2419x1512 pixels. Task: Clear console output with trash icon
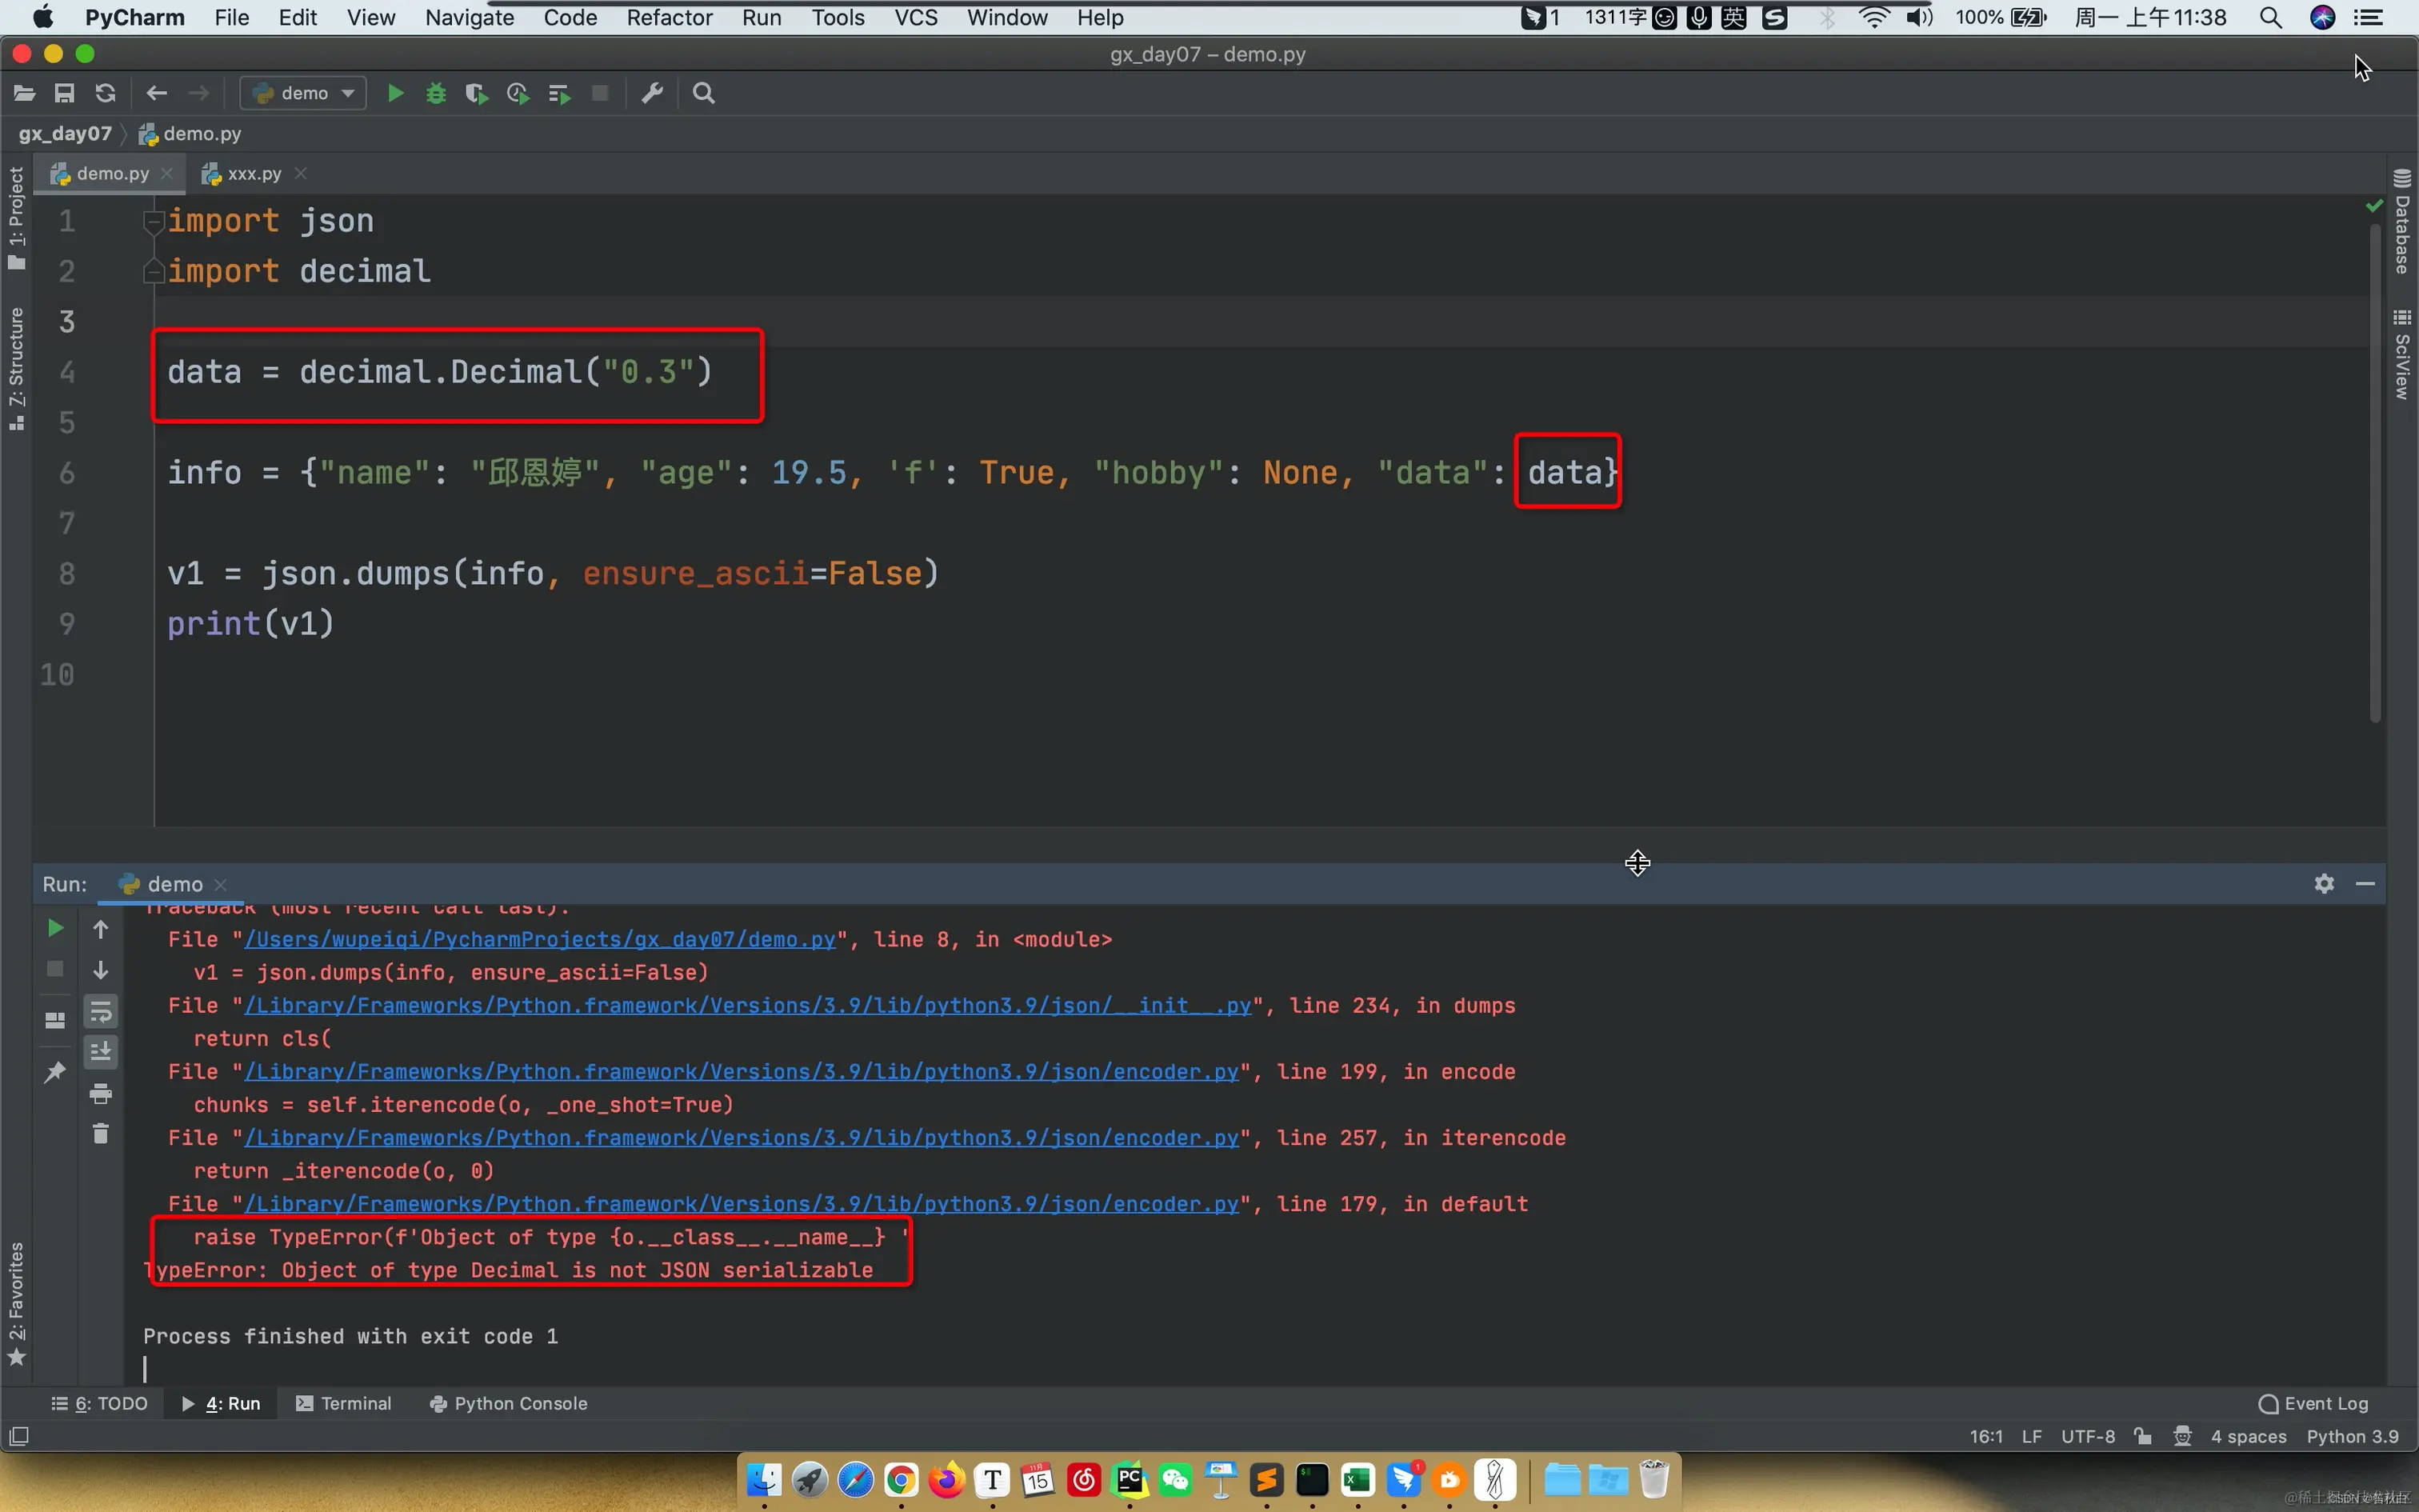[x=100, y=1133]
